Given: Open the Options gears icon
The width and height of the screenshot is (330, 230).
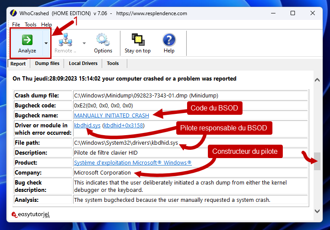Looking at the screenshot, I should tap(103, 39).
